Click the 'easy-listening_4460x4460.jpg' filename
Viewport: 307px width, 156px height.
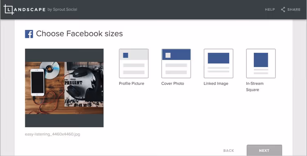52,134
